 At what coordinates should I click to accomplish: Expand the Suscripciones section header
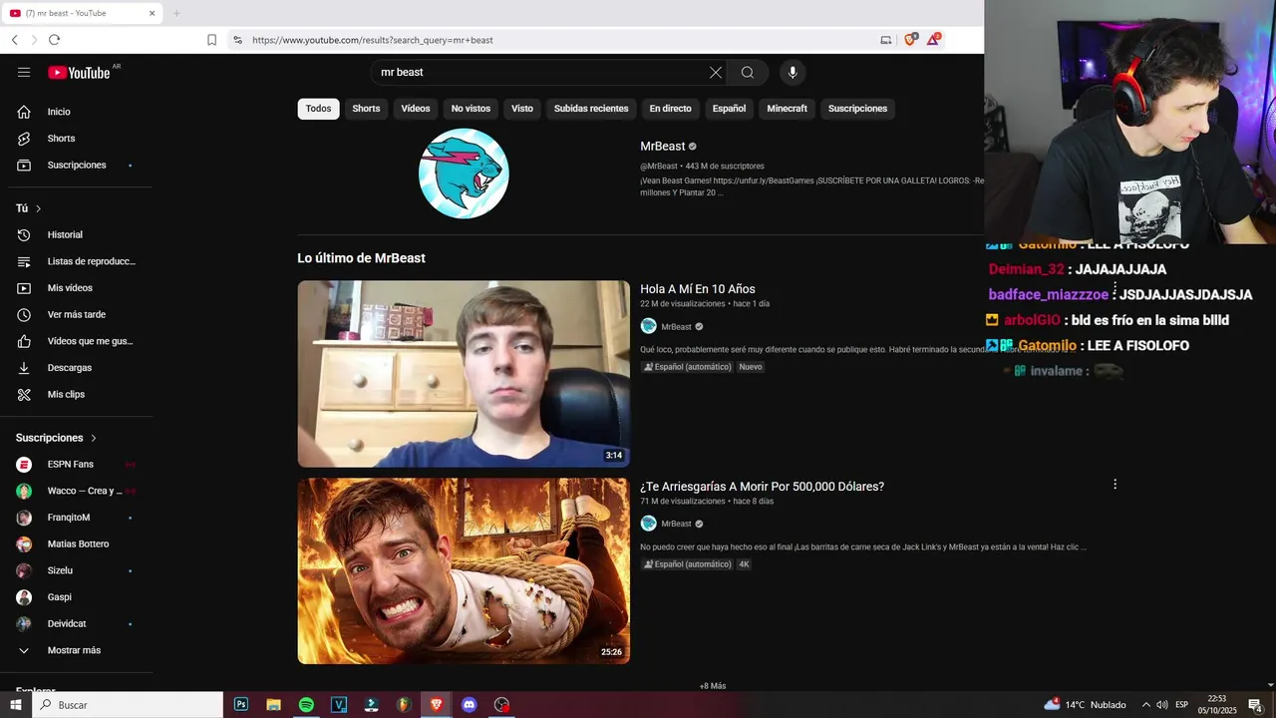coord(57,438)
